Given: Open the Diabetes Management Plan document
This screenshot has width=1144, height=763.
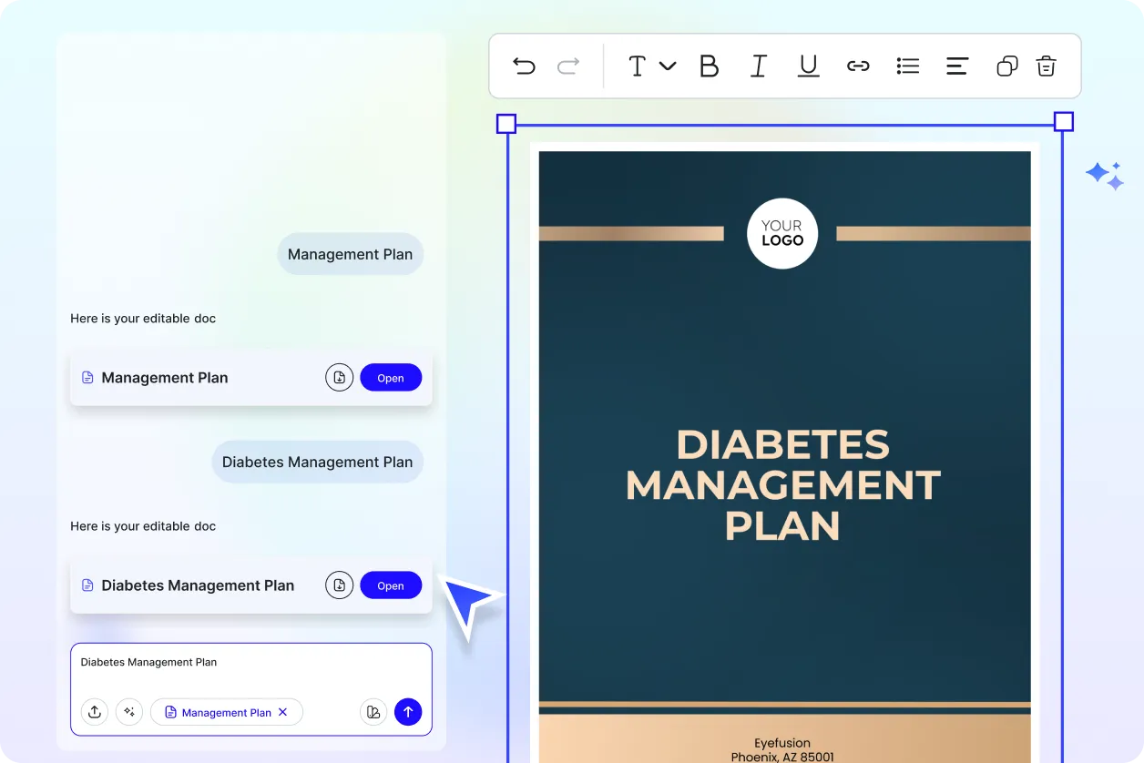Looking at the screenshot, I should 391,585.
